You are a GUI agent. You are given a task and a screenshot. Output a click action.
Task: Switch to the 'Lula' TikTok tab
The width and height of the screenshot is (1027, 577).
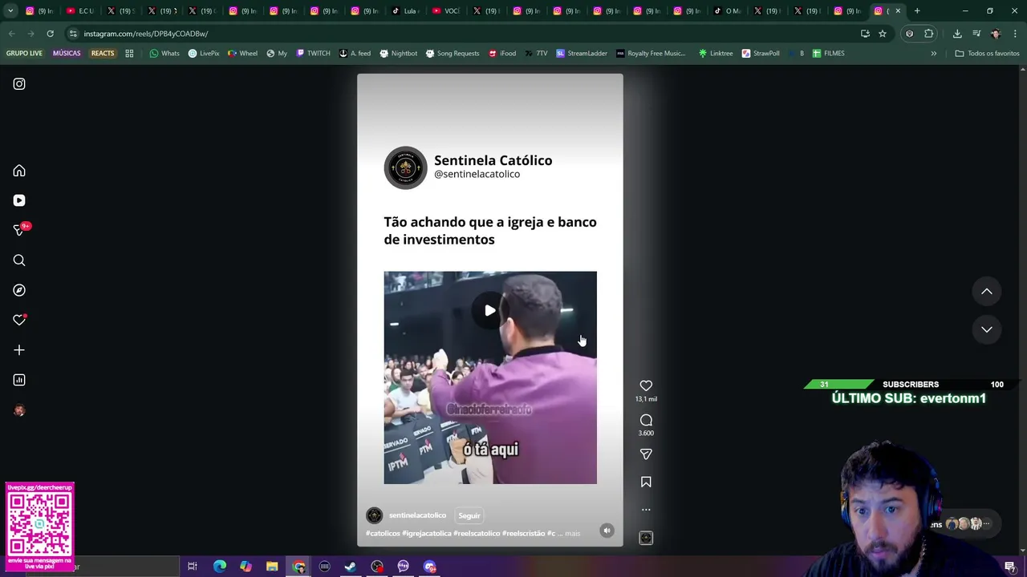tap(406, 11)
